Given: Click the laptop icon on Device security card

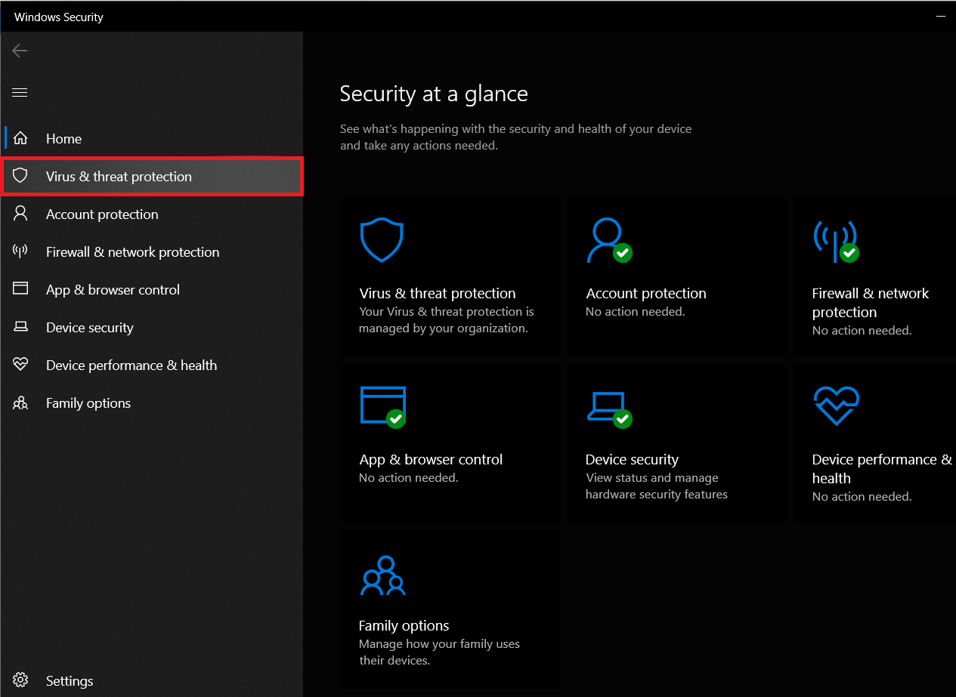Looking at the screenshot, I should [609, 409].
